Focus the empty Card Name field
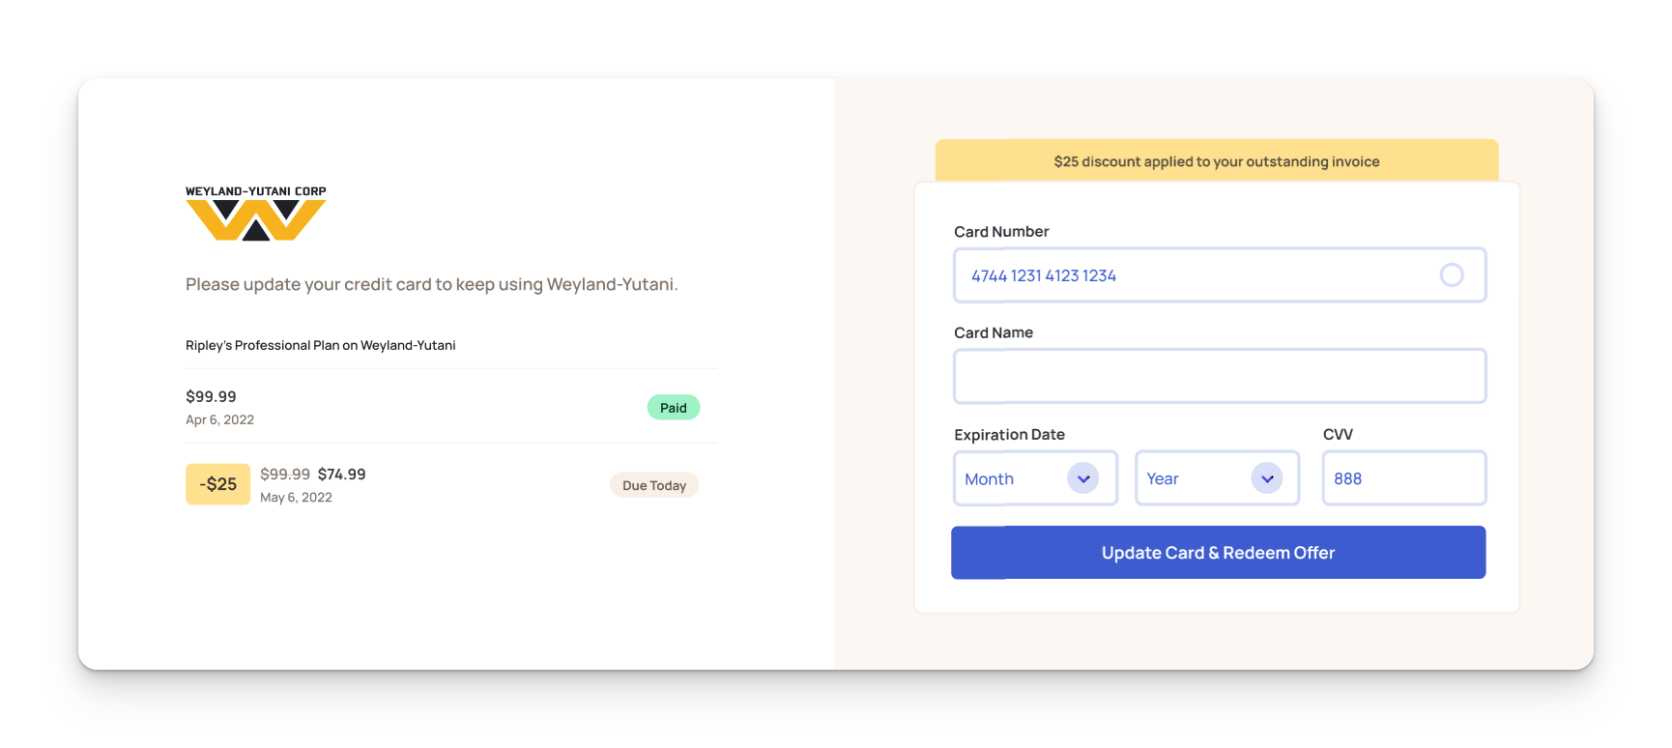The height and width of the screenshot is (748, 1672). (1220, 376)
